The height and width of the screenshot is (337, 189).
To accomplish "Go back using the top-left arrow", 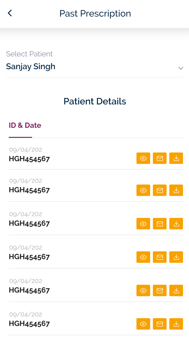I will (x=10, y=13).
